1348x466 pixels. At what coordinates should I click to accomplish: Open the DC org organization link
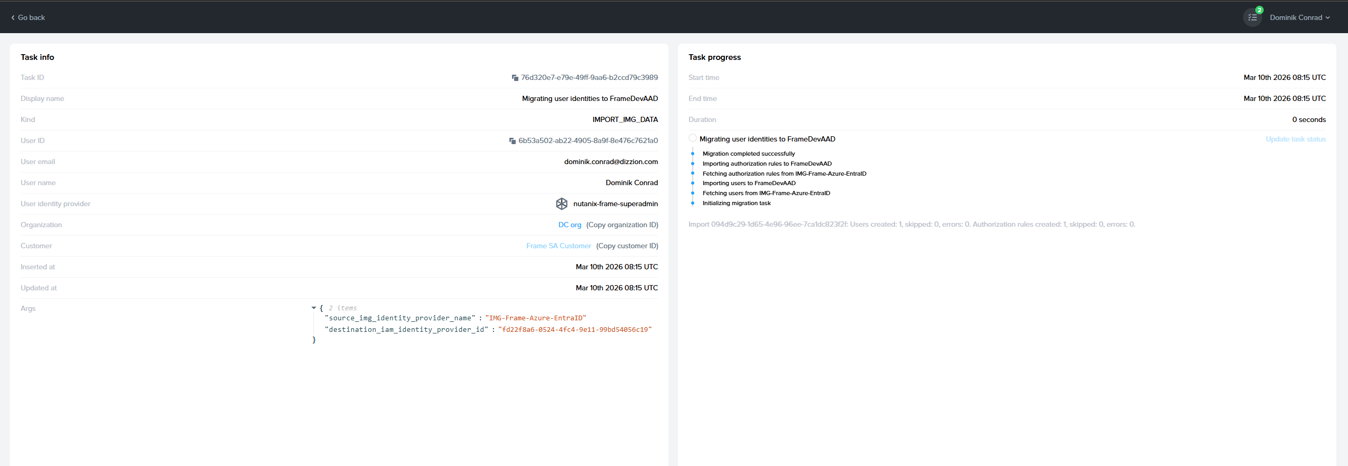(x=569, y=225)
